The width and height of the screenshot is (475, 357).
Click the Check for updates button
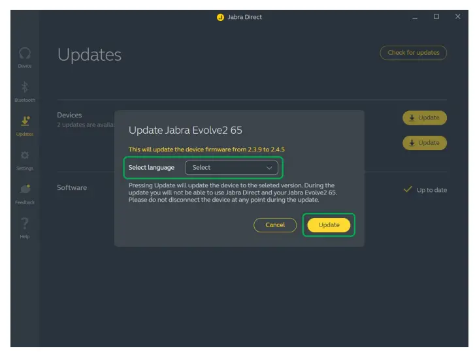point(413,53)
